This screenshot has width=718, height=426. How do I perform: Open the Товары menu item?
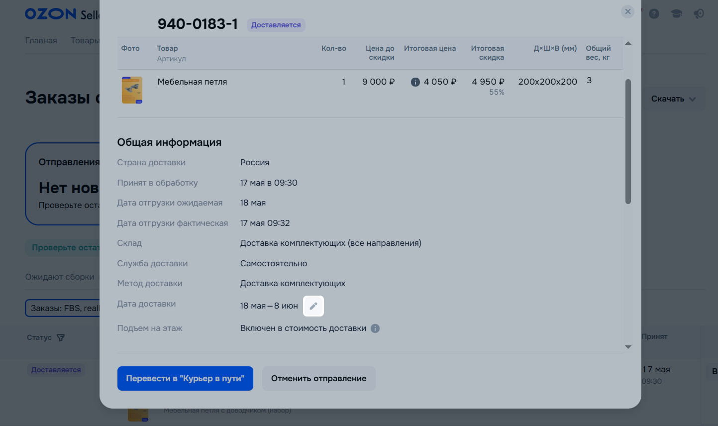click(x=85, y=40)
